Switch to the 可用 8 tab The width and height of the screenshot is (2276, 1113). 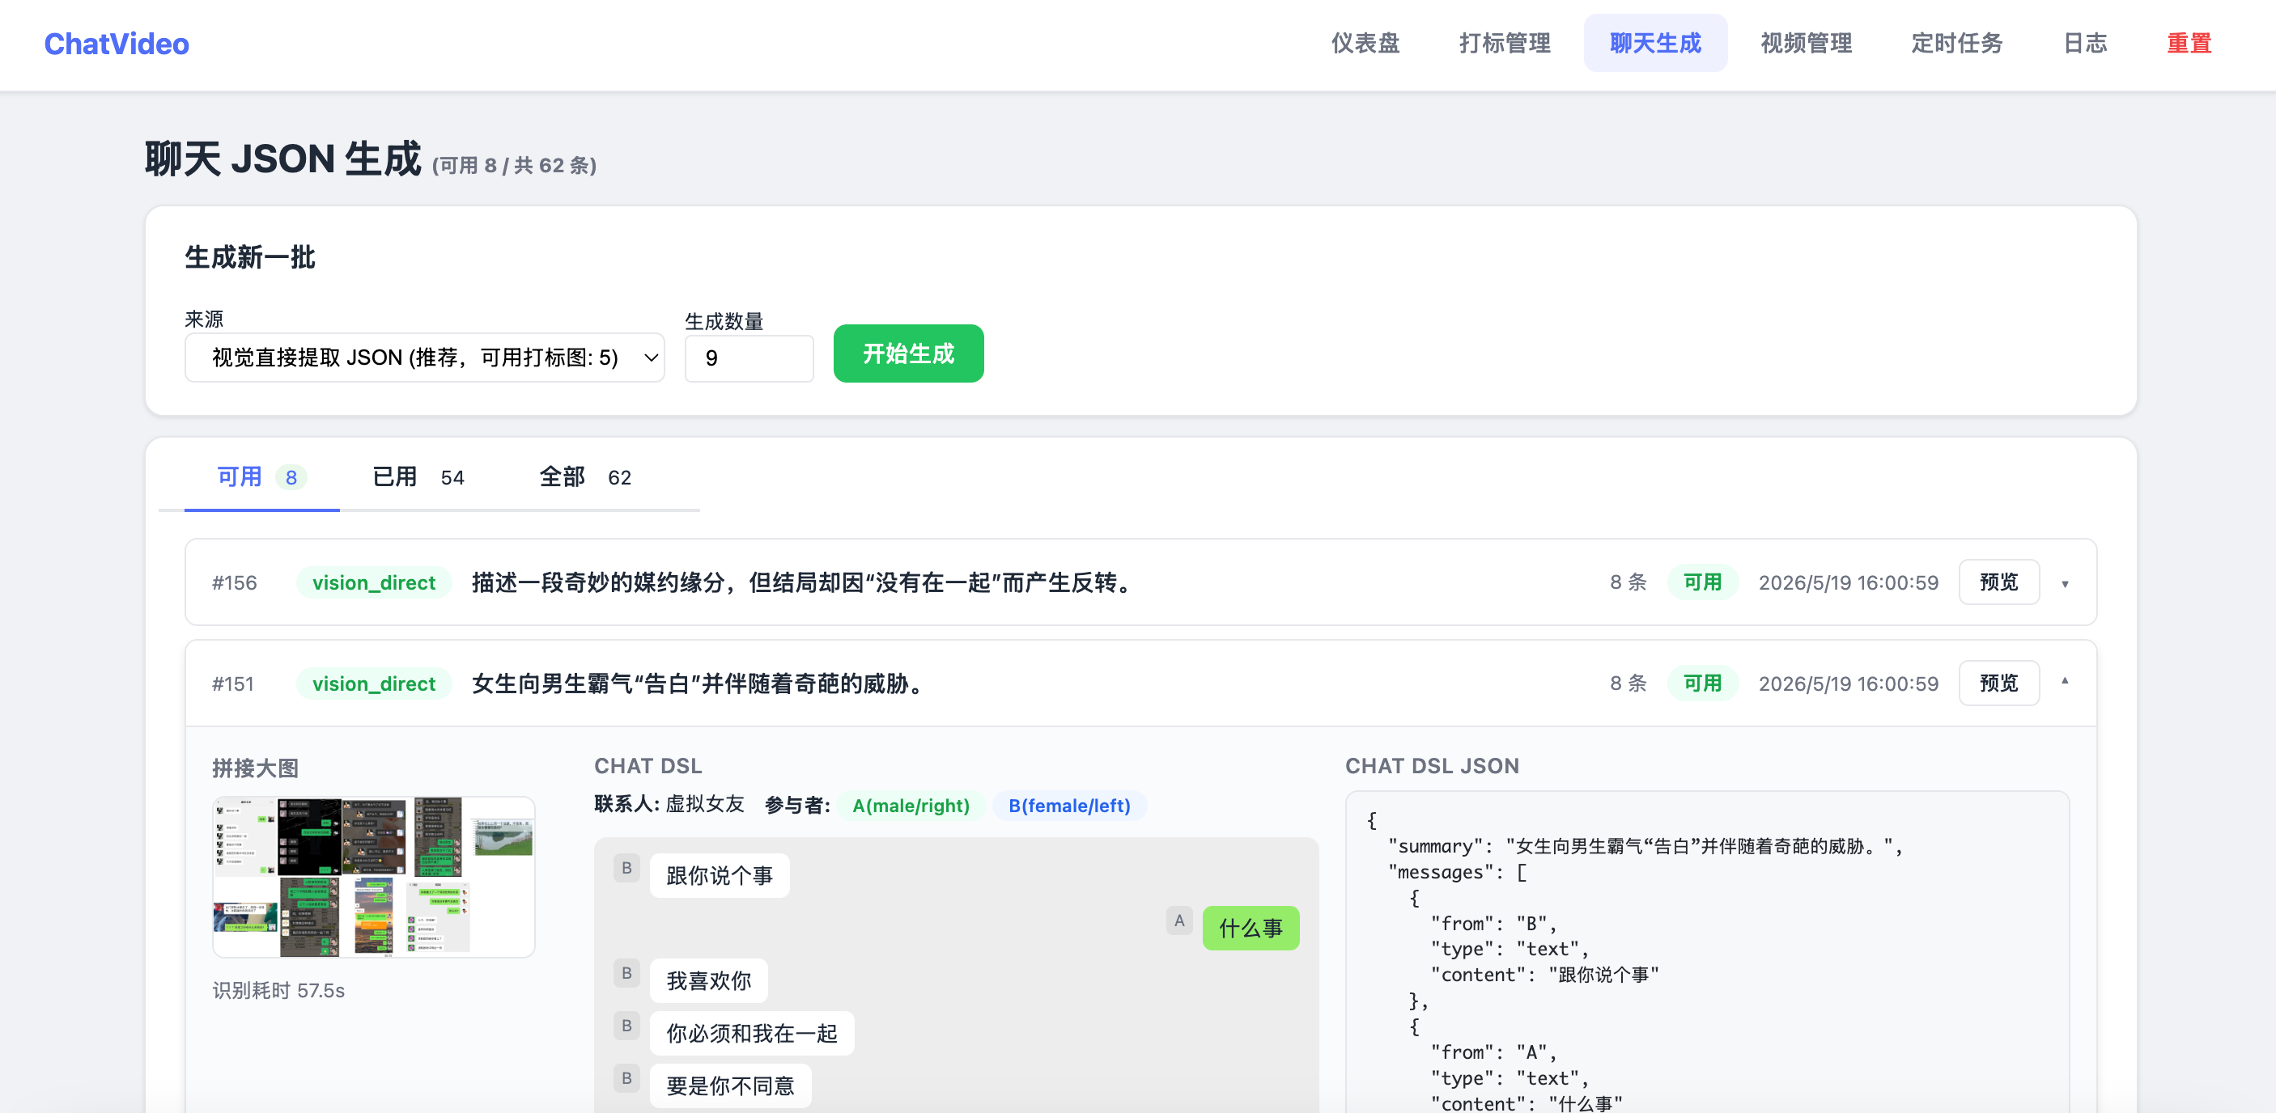[261, 477]
